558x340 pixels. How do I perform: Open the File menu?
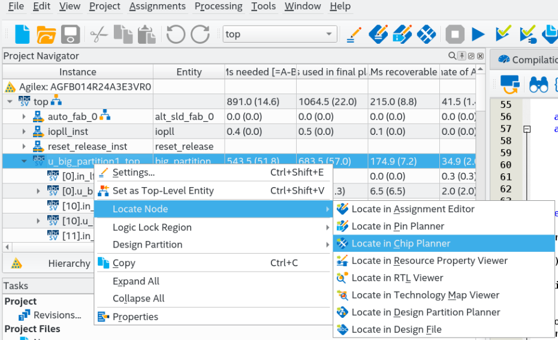(x=16, y=6)
